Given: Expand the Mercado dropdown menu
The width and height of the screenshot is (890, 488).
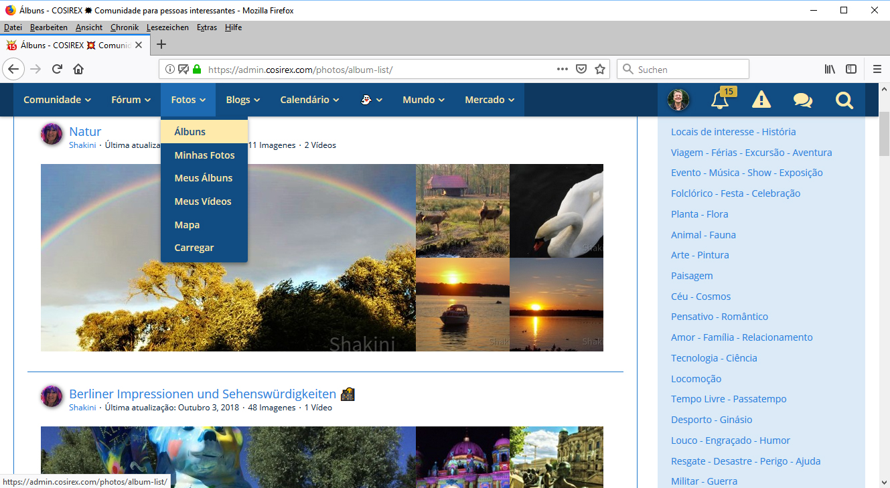Looking at the screenshot, I should pyautogui.click(x=490, y=100).
